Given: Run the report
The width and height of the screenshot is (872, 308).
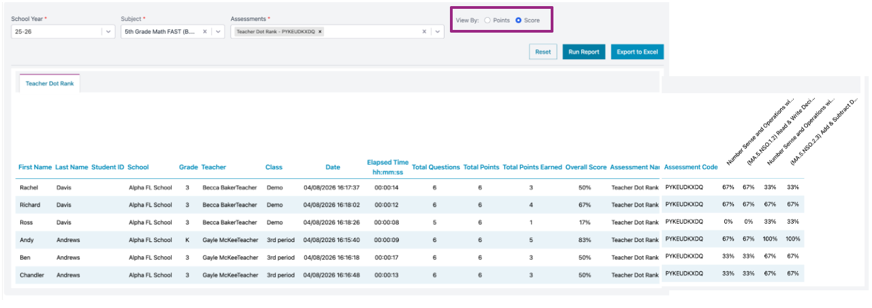Looking at the screenshot, I should tap(583, 52).
